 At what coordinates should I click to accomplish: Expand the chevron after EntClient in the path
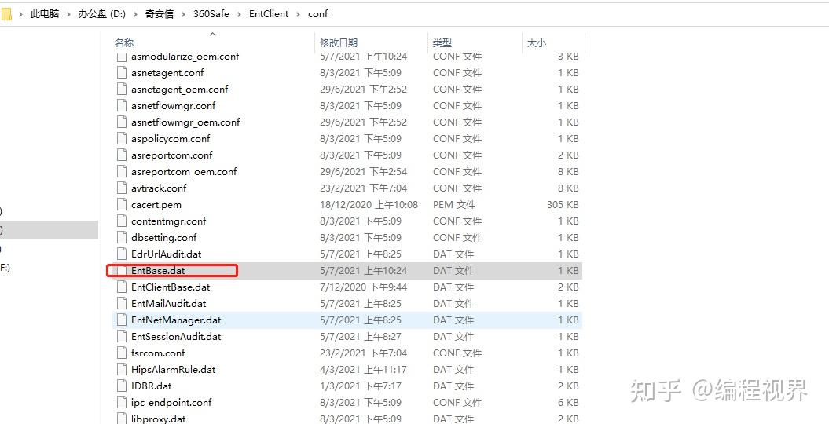(x=298, y=14)
